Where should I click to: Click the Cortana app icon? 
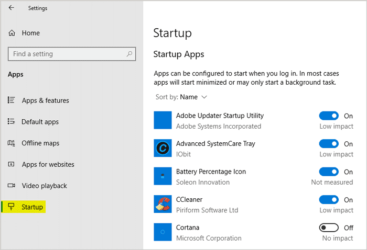click(163, 232)
